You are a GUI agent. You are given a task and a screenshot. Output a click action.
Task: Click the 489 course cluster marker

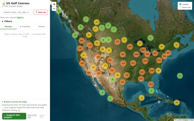coord(147,54)
